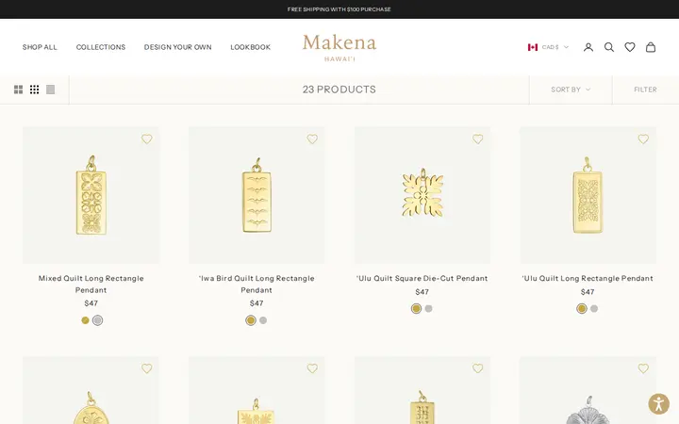Image resolution: width=679 pixels, height=424 pixels.
Task: Click the $47 price under 'Ulu Square Die-Cut
Action: (x=422, y=291)
